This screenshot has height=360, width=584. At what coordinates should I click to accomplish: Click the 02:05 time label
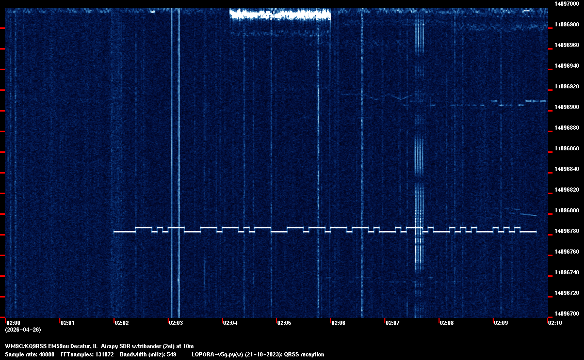284,323
